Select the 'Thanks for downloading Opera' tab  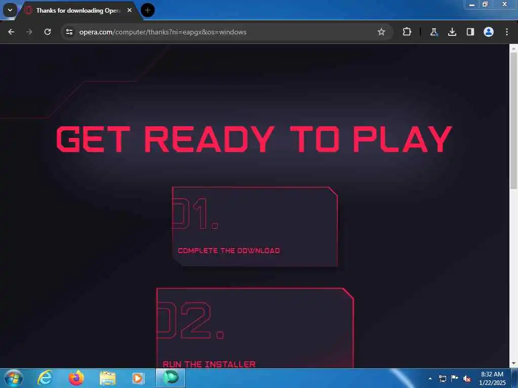tap(78, 11)
